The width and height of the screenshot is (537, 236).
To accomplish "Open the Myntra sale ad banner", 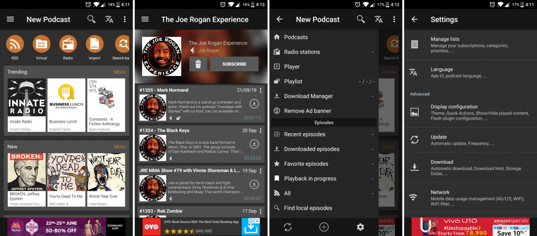I will click(x=67, y=227).
